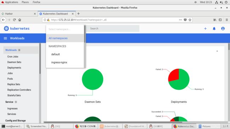230x129 pixels.
Task: Open Firefox application menu
Action: (x=227, y=20)
